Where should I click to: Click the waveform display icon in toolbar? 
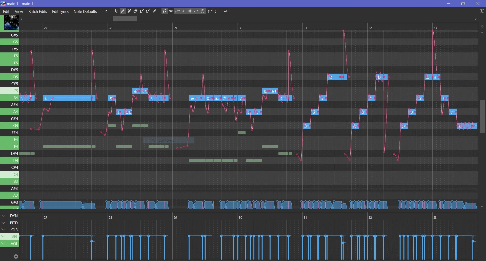coord(190,11)
